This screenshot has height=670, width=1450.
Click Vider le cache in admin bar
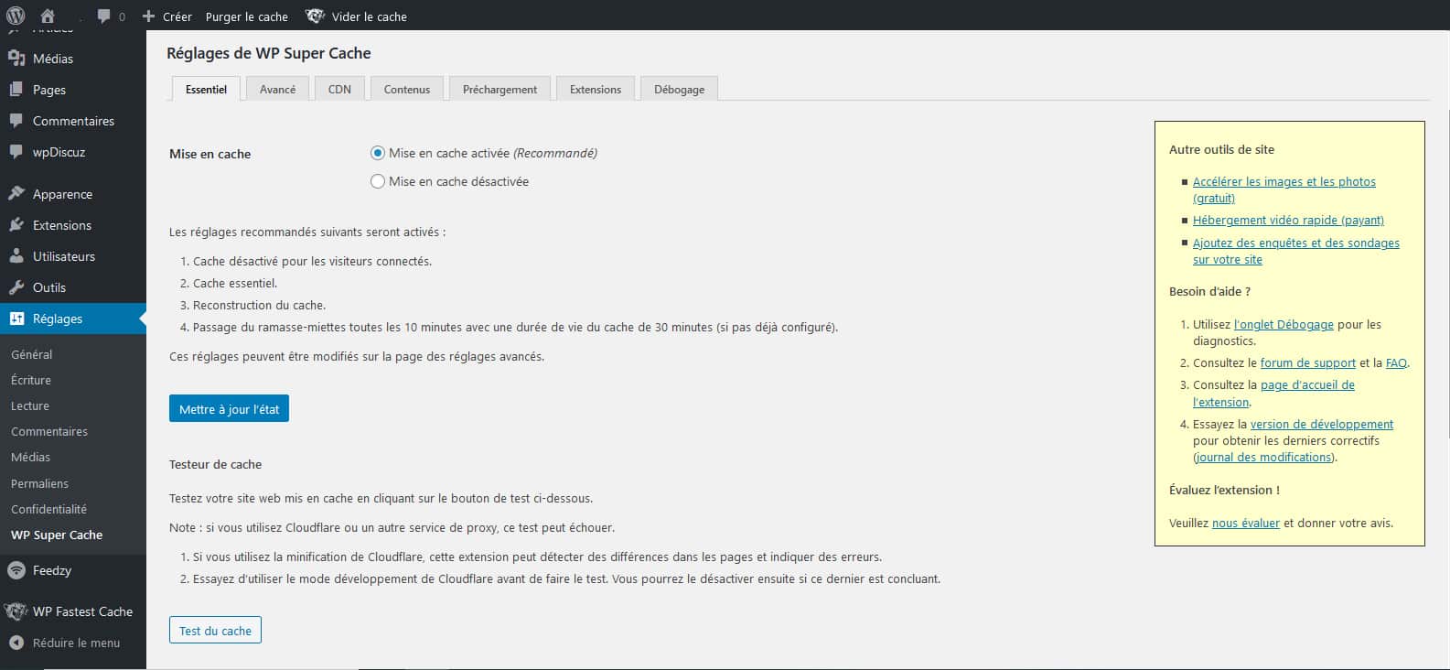(370, 16)
